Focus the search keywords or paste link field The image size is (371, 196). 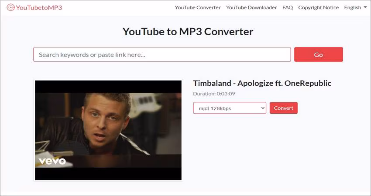click(x=162, y=54)
